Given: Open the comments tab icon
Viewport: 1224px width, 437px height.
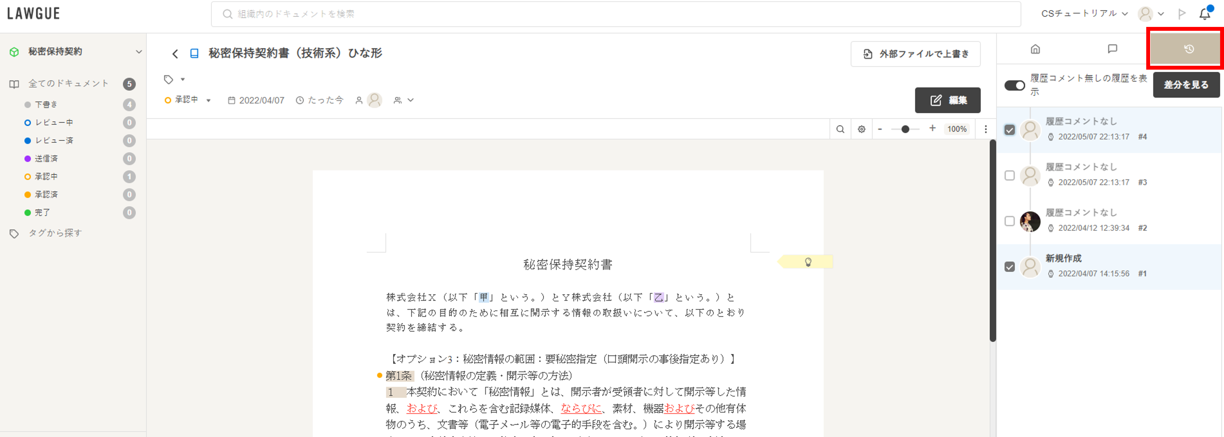Looking at the screenshot, I should (1112, 49).
